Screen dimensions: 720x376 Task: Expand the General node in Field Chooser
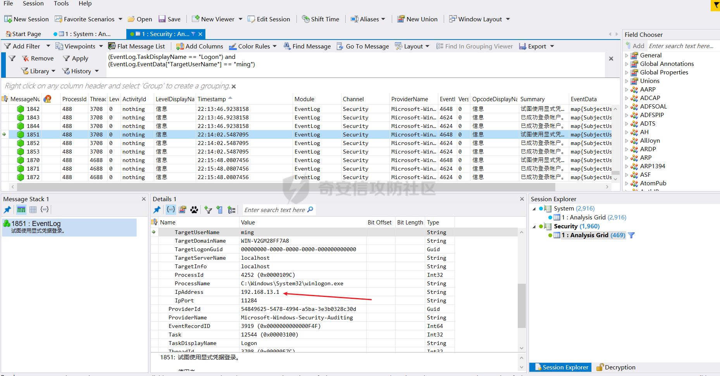point(627,55)
